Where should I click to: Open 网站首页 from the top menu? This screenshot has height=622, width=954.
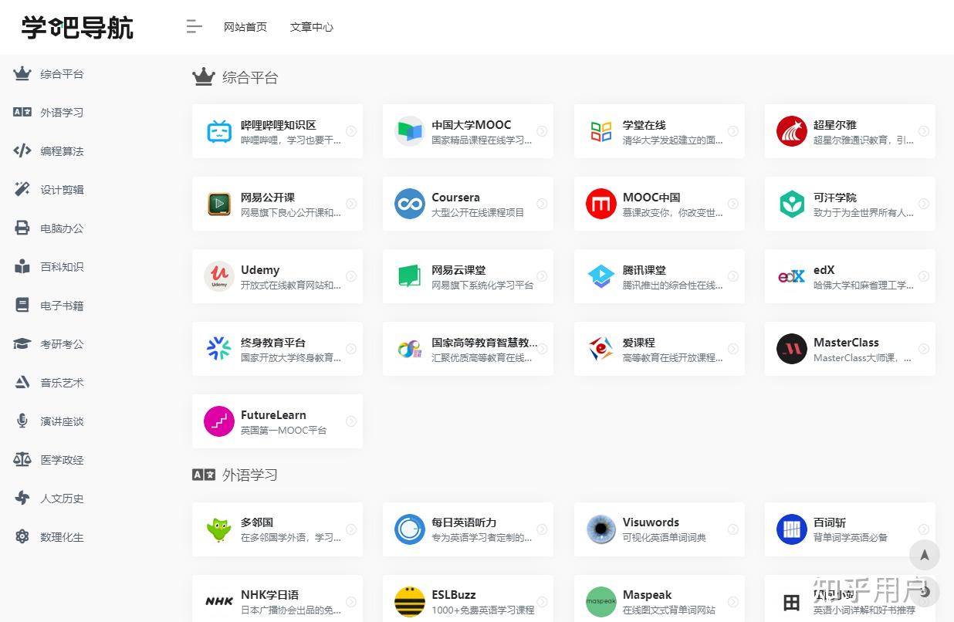[x=245, y=27]
